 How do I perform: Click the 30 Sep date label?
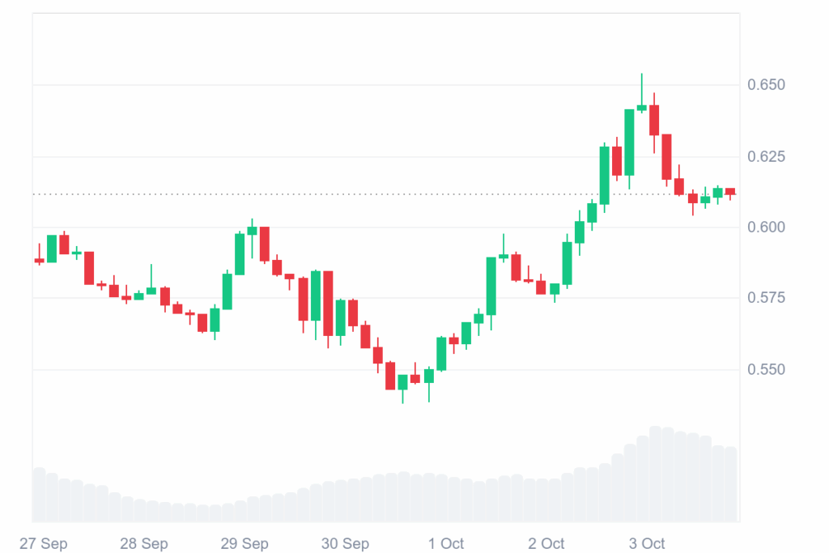pos(346,542)
